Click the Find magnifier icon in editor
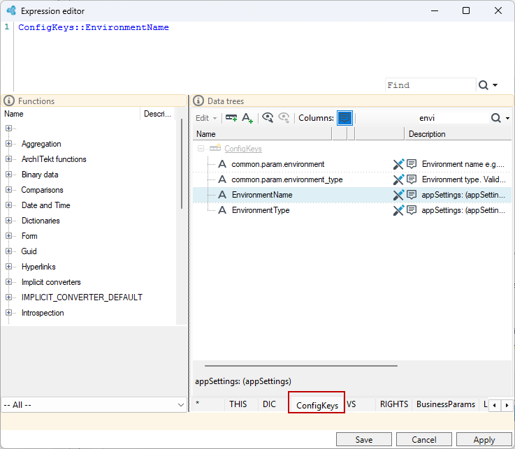The height and width of the screenshot is (449, 515). (483, 85)
